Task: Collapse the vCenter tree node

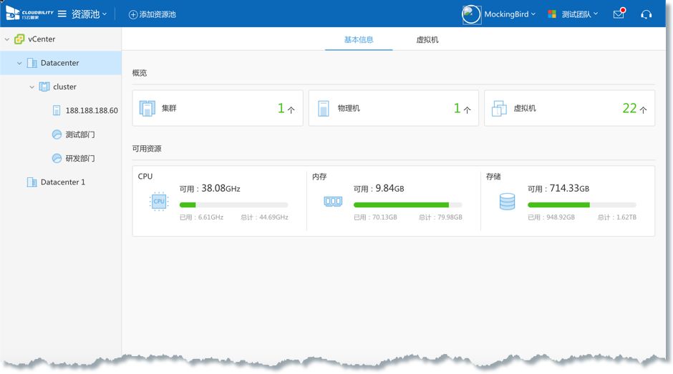Action: 7,39
